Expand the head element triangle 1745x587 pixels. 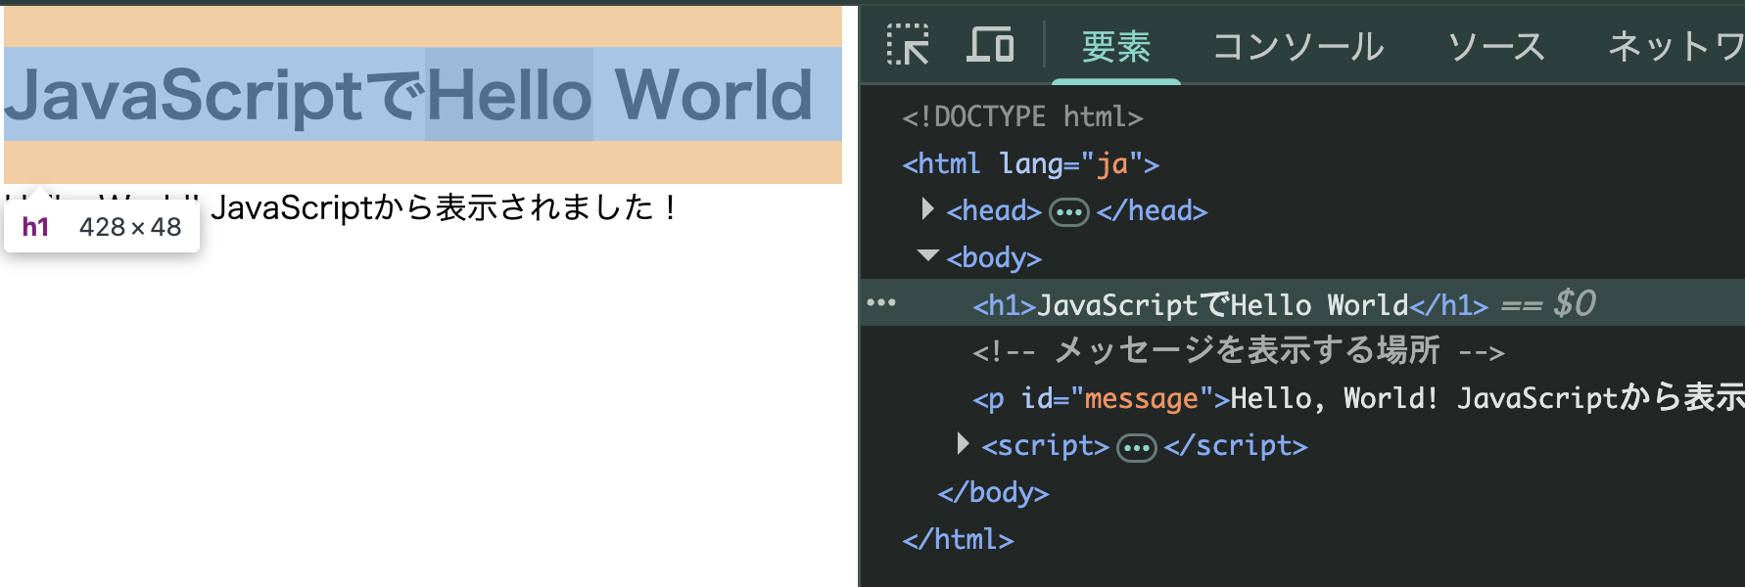click(x=927, y=208)
